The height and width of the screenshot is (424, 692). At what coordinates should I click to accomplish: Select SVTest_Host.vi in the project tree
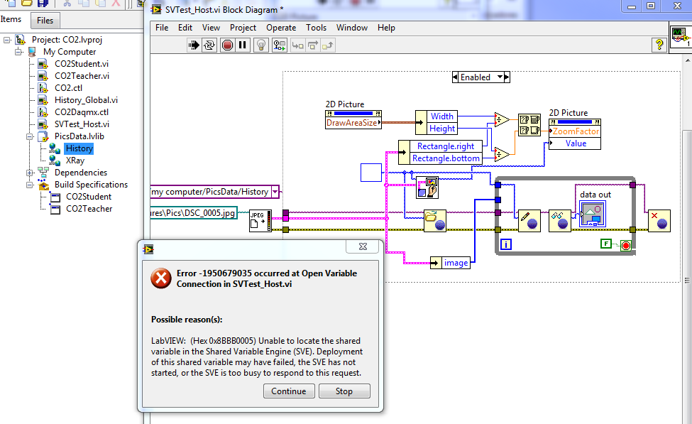click(x=82, y=124)
